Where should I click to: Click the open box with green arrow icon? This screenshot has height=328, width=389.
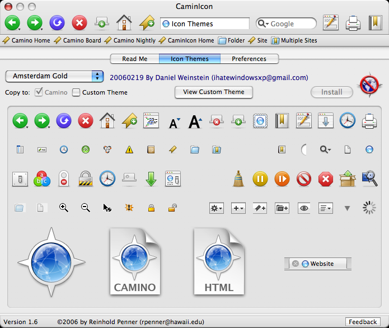[348, 179]
